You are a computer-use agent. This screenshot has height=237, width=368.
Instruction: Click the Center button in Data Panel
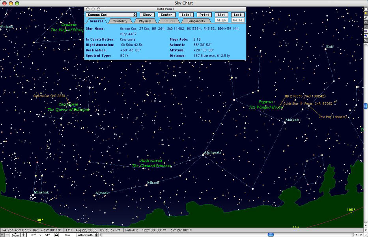(166, 15)
